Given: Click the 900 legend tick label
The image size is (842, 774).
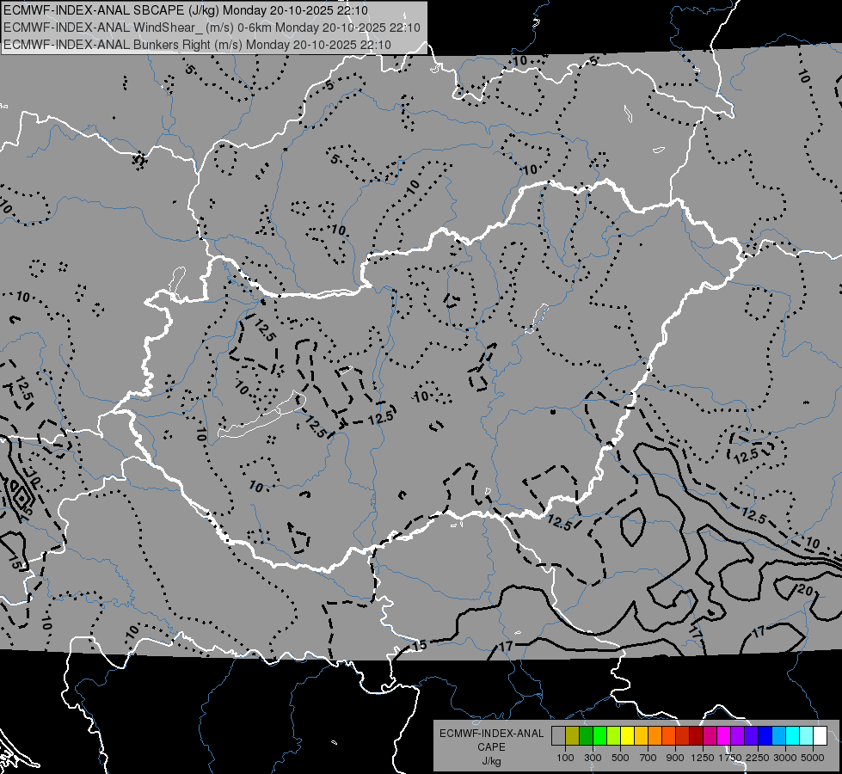Looking at the screenshot, I should [x=675, y=758].
